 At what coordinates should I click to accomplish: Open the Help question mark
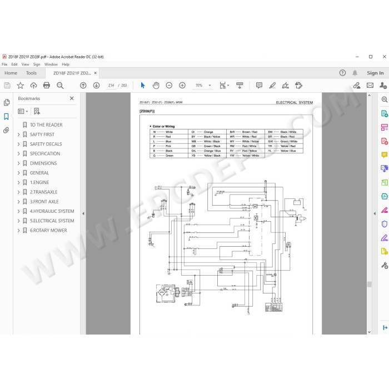[342, 73]
